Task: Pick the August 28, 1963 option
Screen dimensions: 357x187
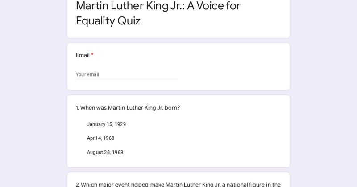Action: coord(105,152)
